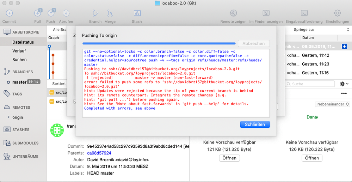Select Dateistatus in sidebar
This screenshot has width=352, height=182.
pyautogui.click(x=23, y=42)
